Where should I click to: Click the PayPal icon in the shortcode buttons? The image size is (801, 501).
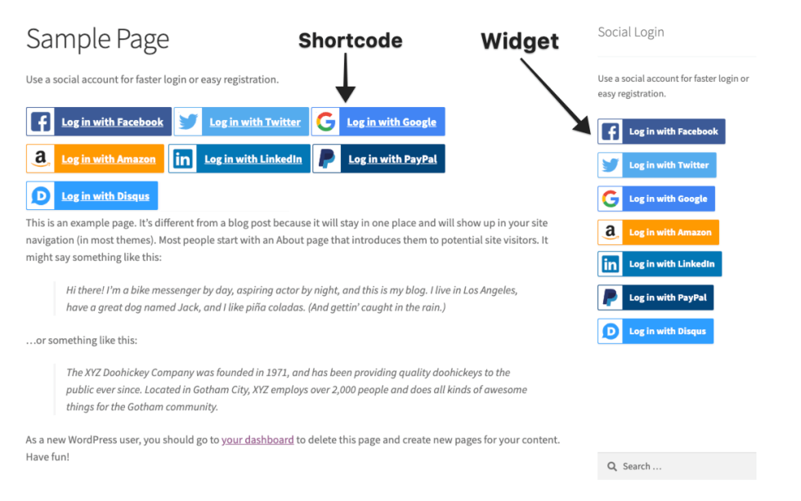tap(327, 159)
